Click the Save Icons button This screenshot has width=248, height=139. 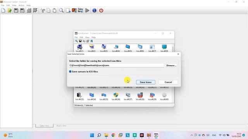(146, 82)
